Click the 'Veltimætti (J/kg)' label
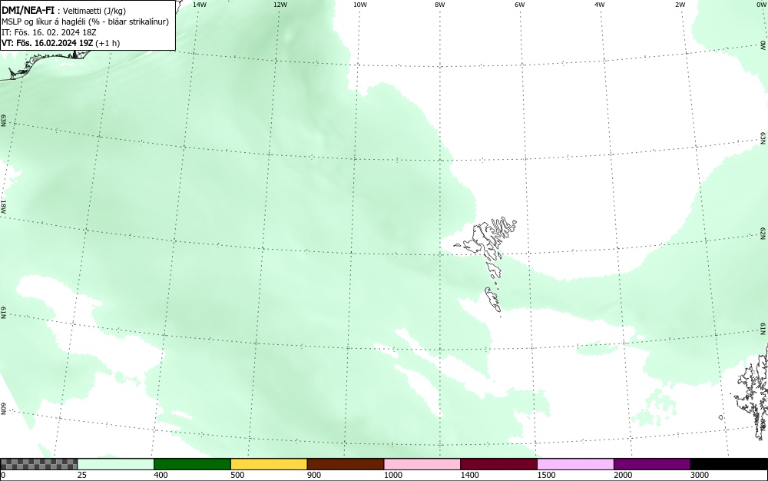The image size is (768, 481). tap(94, 12)
